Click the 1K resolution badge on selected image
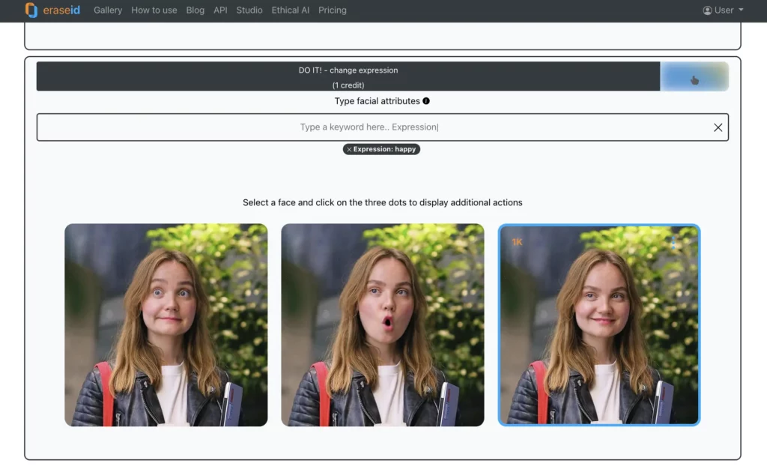 tap(517, 242)
